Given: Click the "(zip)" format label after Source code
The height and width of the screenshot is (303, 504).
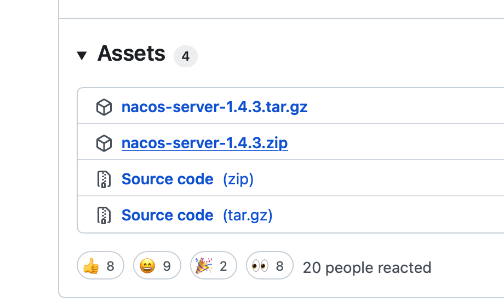Looking at the screenshot, I should tap(238, 179).
